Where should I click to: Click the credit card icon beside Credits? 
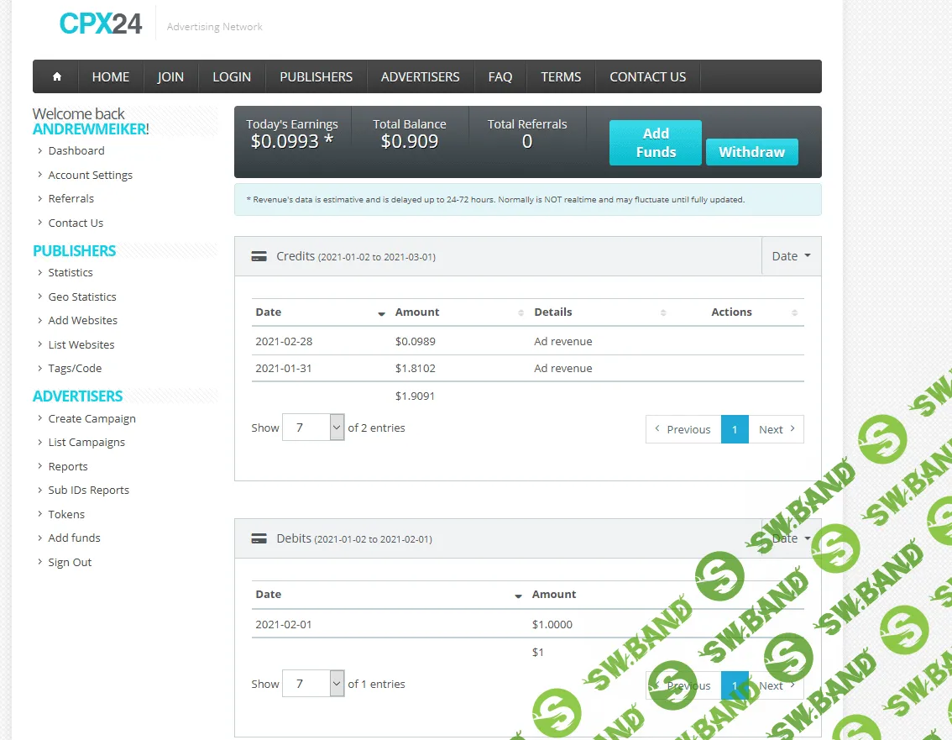(x=259, y=257)
